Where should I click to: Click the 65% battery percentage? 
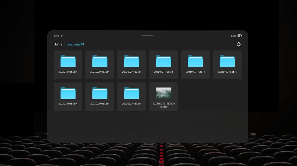[234, 36]
